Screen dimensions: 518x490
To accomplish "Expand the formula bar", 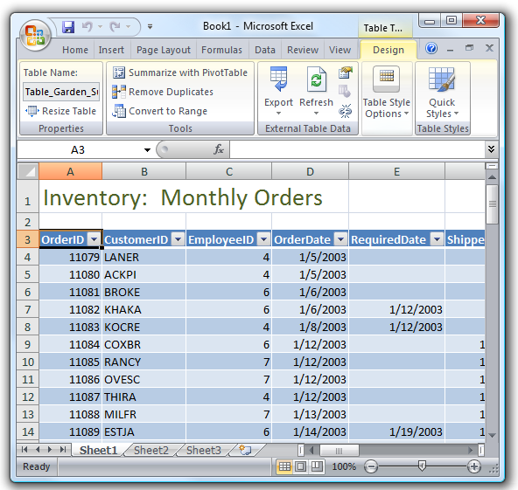I will point(491,149).
